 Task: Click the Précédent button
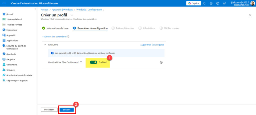[49, 110]
